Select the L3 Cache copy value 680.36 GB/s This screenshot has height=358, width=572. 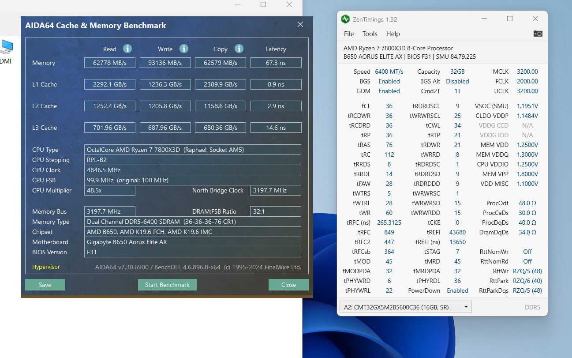coord(221,128)
